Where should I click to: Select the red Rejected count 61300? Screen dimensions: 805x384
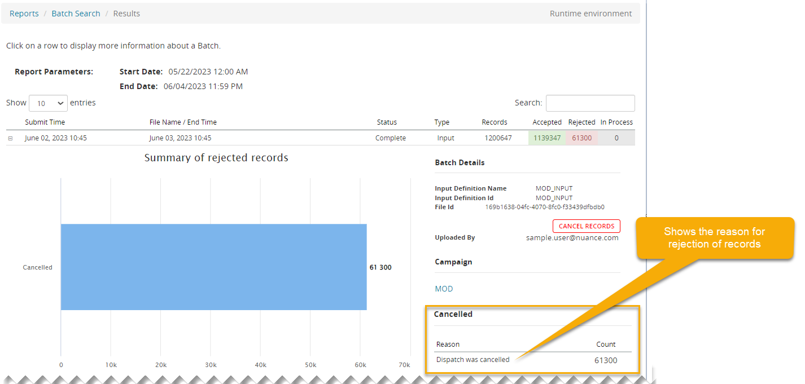[x=581, y=138]
